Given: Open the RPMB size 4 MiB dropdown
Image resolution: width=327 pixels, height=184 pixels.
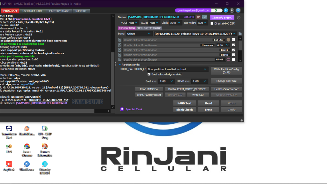Looking at the screenshot, I should point(199,81).
